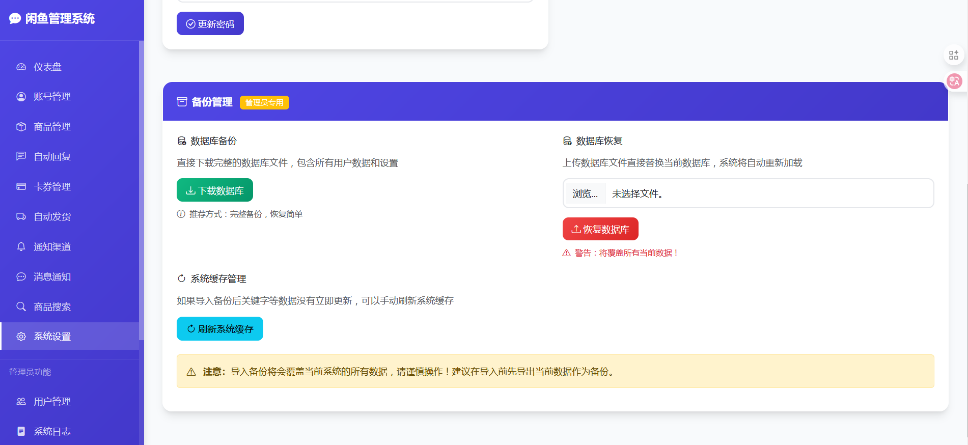Screen dimensions: 968x445
Task: Open 消息通知 menu item
Action: coord(52,277)
